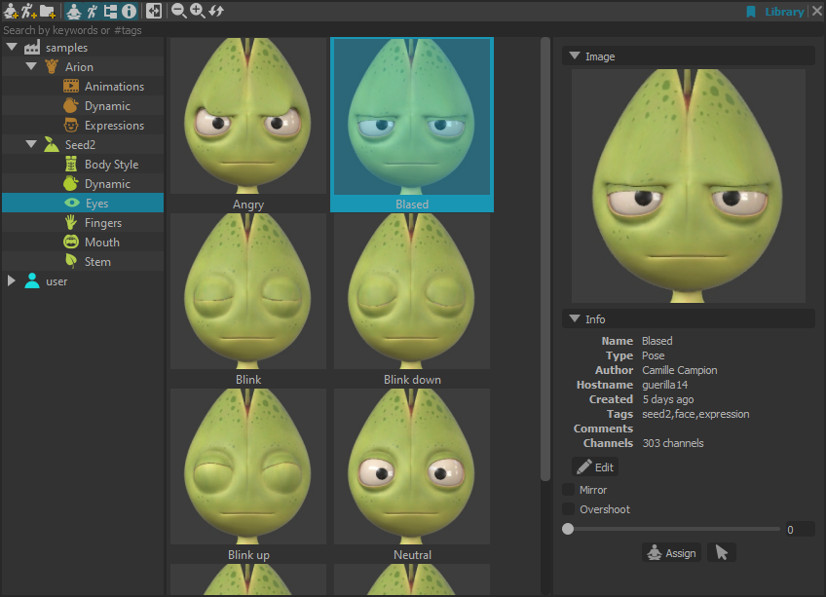
Task: Click the Edit button
Action: [595, 467]
